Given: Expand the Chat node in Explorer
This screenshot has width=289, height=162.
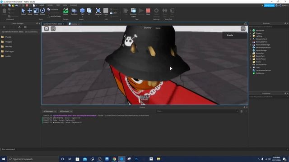Looking at the screenshot, I should (x=251, y=67).
